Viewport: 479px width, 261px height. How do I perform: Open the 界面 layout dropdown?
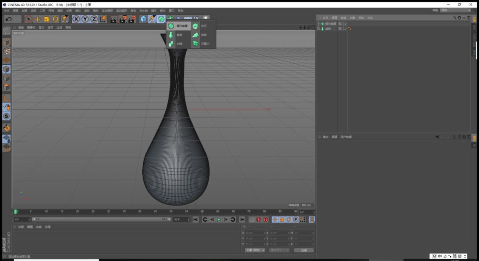point(456,10)
